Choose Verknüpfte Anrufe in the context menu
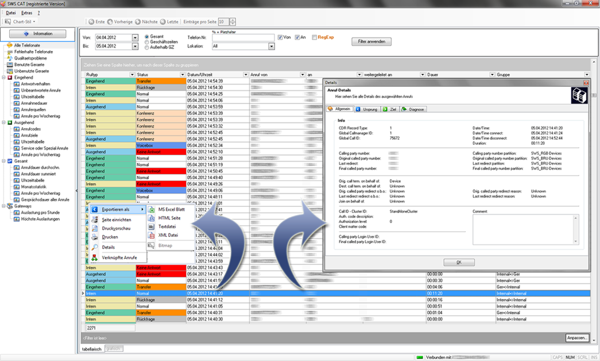The image size is (600, 361). (x=119, y=258)
